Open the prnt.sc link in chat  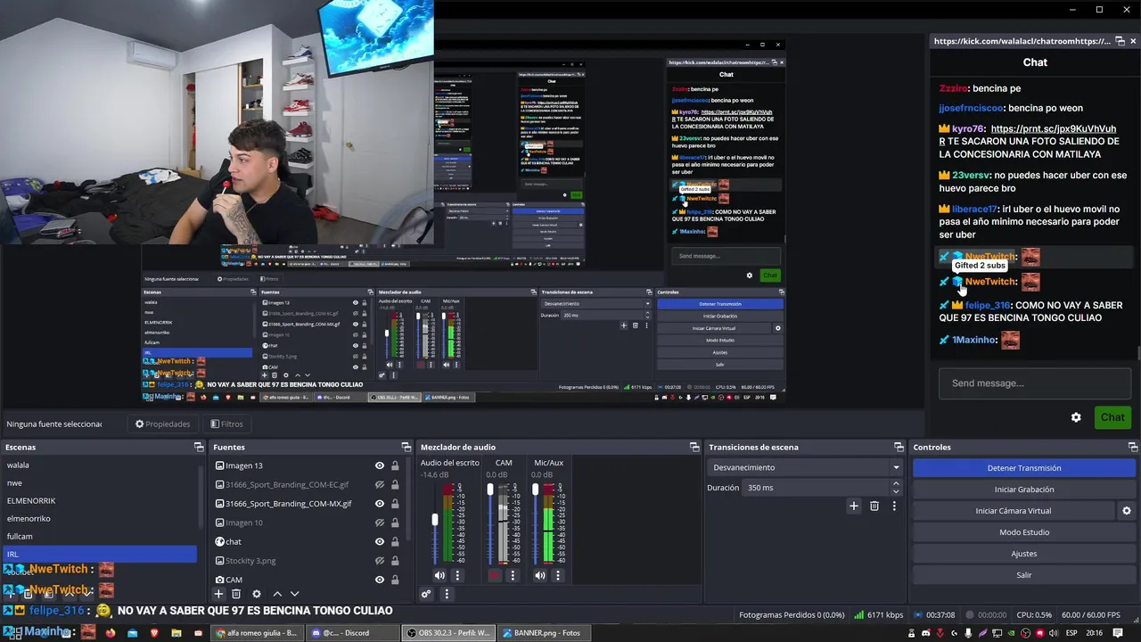(x=1053, y=128)
